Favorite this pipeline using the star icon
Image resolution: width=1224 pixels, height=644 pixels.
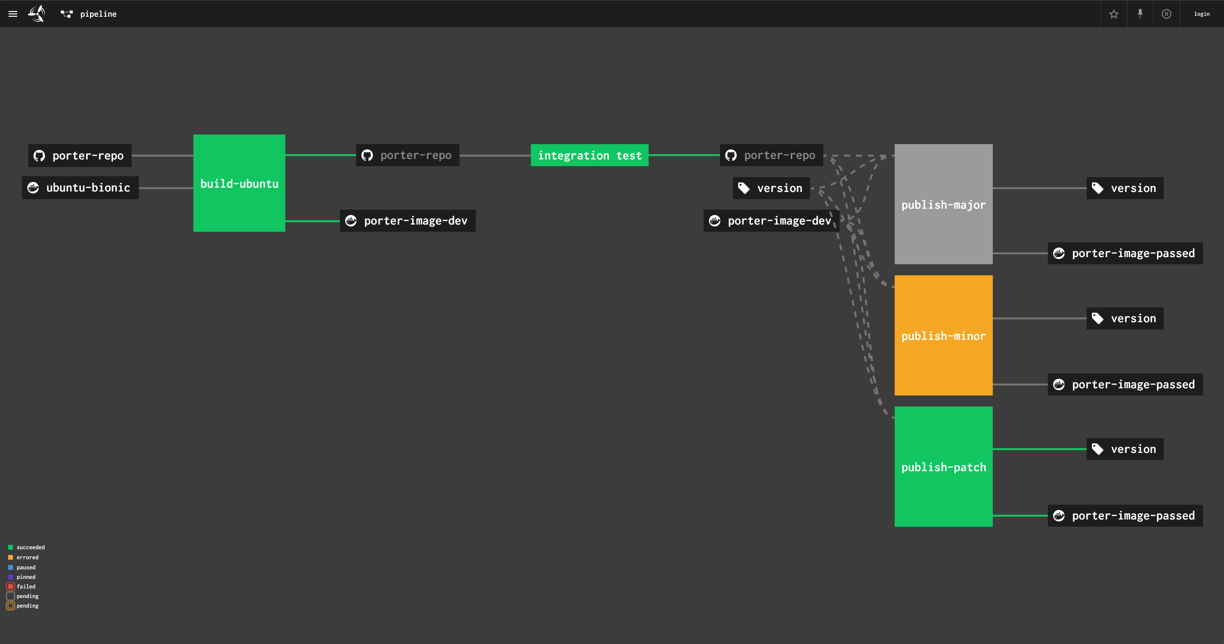pos(1114,14)
